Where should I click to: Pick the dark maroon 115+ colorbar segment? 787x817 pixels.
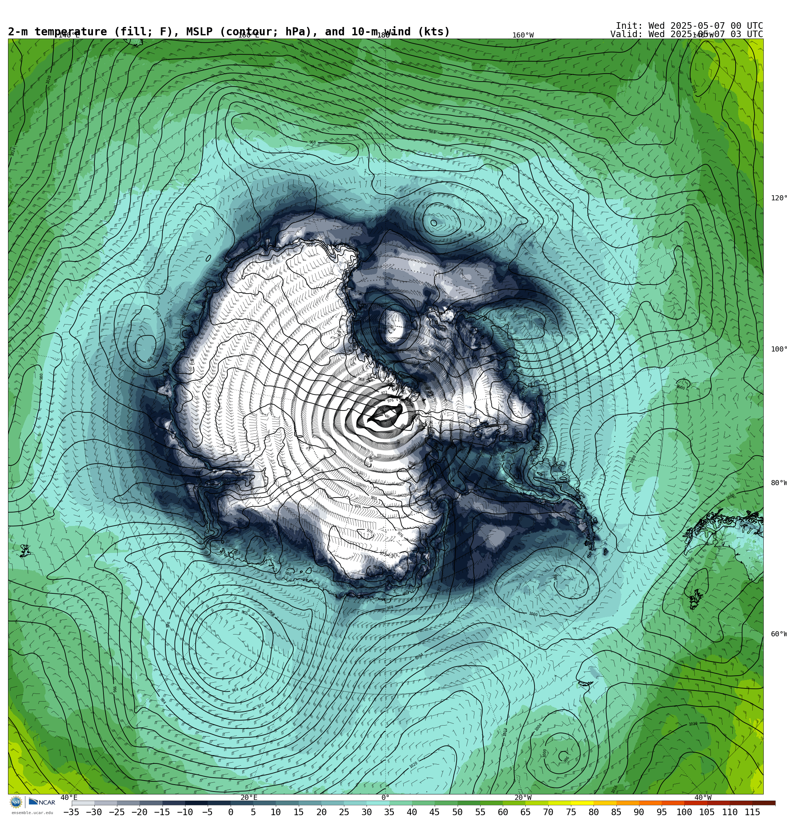click(764, 803)
